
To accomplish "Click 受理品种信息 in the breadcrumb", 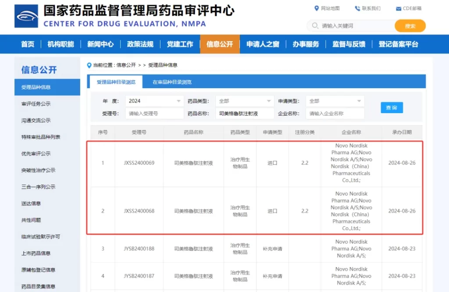I will click(163, 65).
